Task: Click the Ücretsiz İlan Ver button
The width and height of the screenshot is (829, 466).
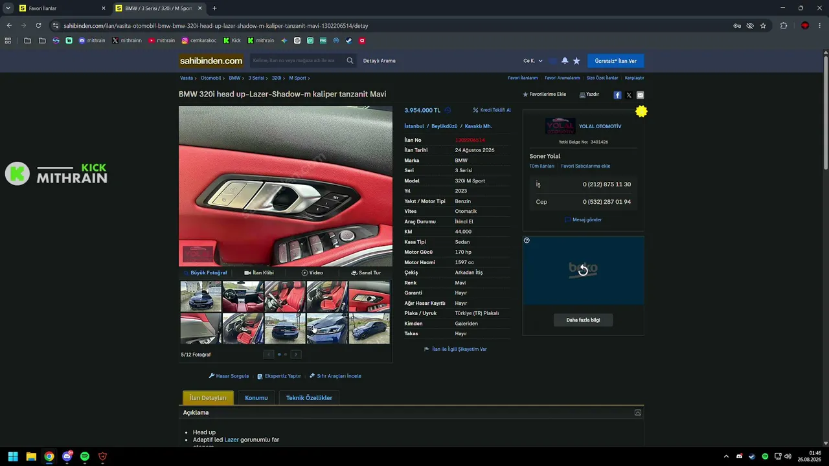Action: tap(616, 61)
